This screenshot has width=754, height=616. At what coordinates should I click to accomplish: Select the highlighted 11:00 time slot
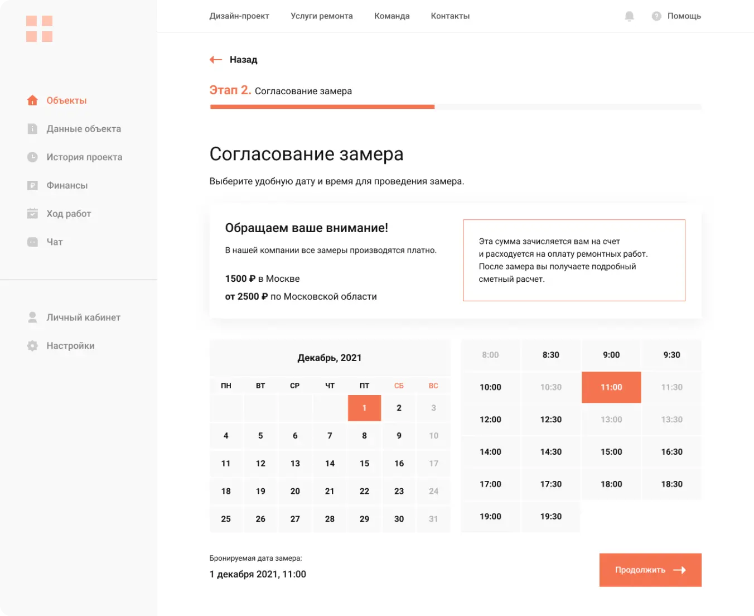[611, 387]
